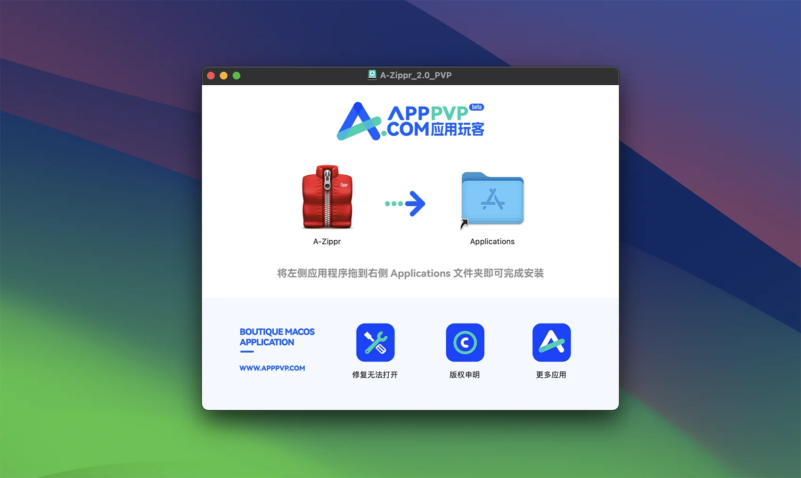
Task: Zoom the window with the green button
Action: pyautogui.click(x=237, y=75)
